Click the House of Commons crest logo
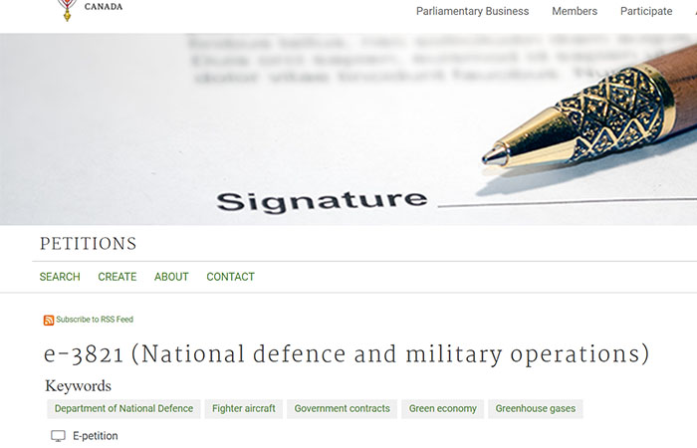The height and width of the screenshot is (448, 697). pyautogui.click(x=67, y=10)
